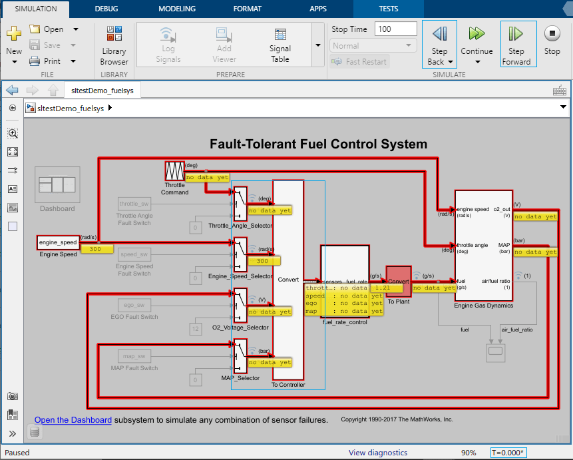This screenshot has width=573, height=460.
Task: Toggle the O2_Voltage_Selector switch block
Action: point(240,305)
